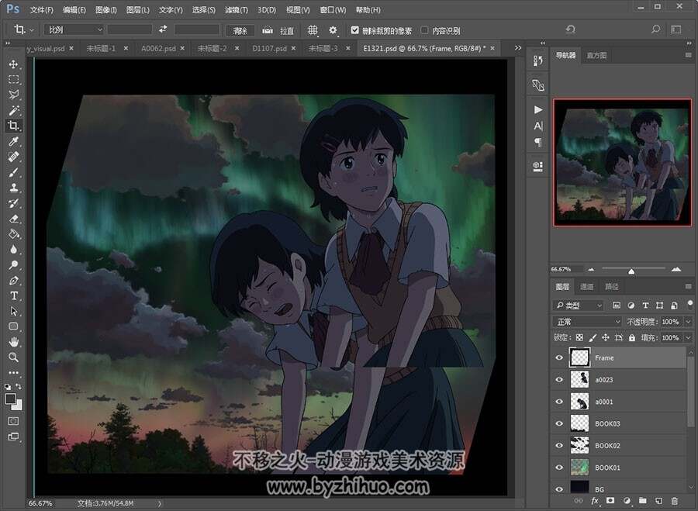
Task: Switch to the 通道 channels tab
Action: coord(587,287)
